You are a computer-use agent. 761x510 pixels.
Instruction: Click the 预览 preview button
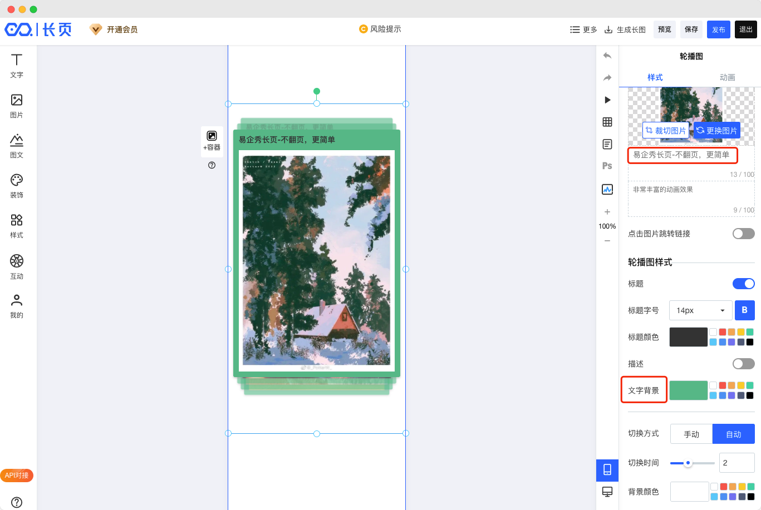(665, 29)
